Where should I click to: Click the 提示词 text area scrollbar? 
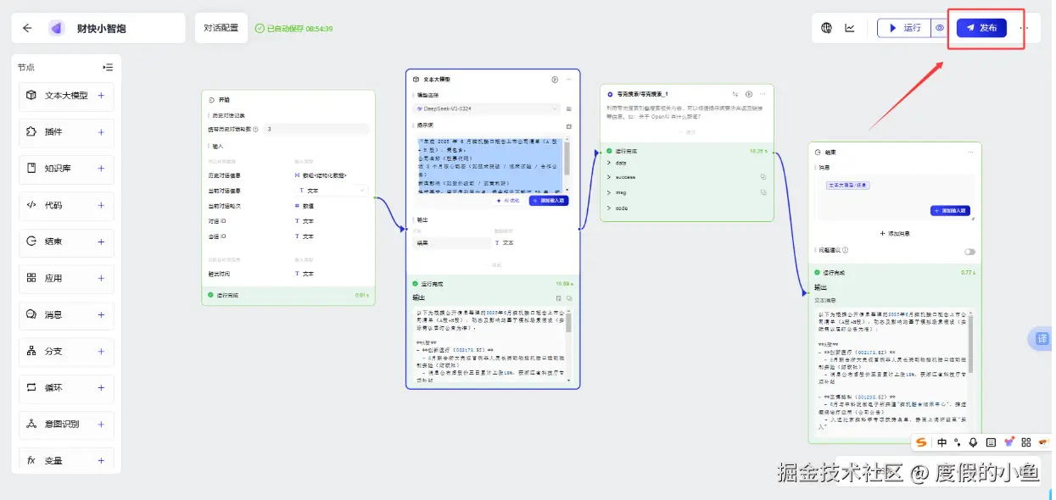[567, 158]
